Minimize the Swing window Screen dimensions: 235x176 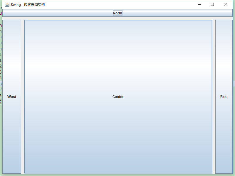point(199,4)
